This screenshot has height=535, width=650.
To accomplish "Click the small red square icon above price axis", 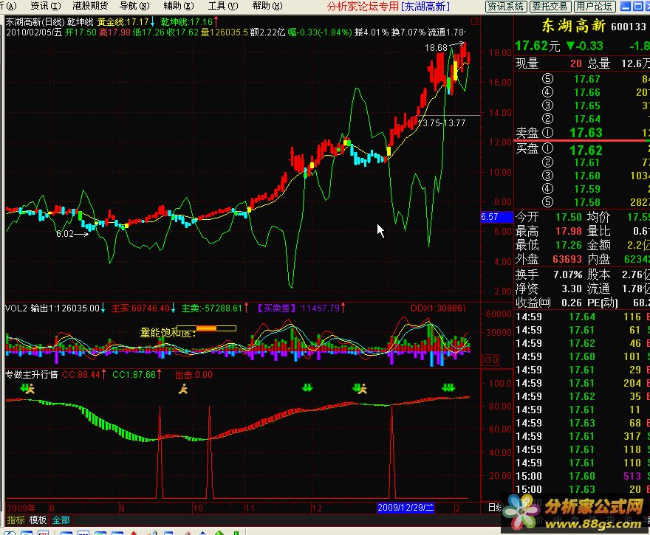I will pos(475,21).
